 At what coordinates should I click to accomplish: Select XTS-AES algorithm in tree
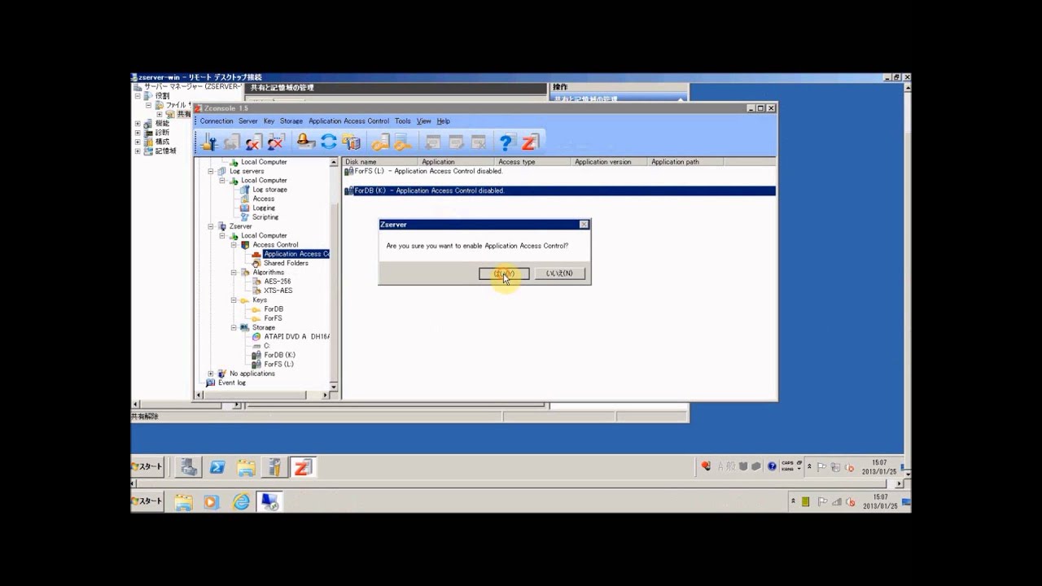(278, 291)
